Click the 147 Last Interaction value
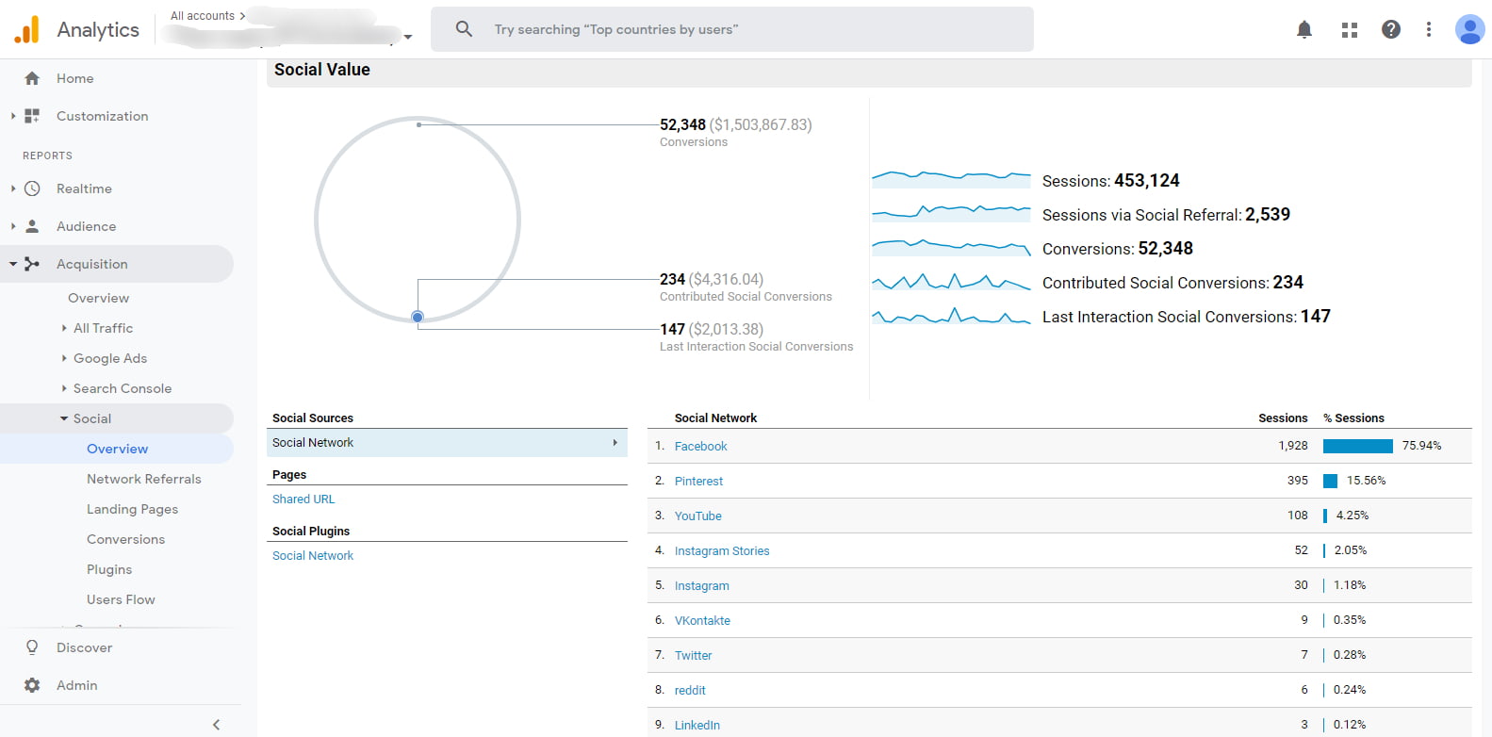 [672, 329]
